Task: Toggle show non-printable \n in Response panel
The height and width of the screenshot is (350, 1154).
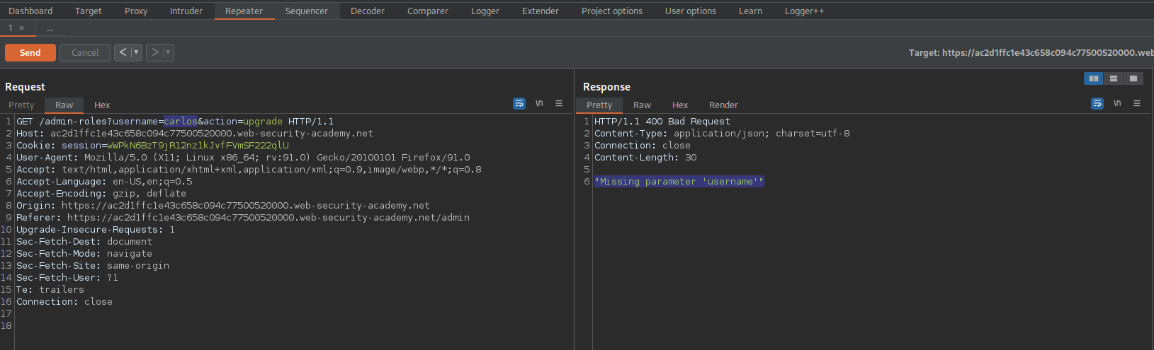Action: pos(1117,103)
